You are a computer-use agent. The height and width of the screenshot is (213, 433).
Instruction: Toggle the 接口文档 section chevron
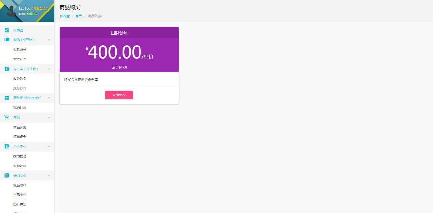click(x=49, y=176)
